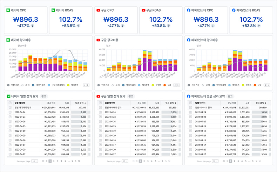Show previous legend items in 네이버 광고비용 chart
The image size is (277, 172).
(x=85, y=85)
